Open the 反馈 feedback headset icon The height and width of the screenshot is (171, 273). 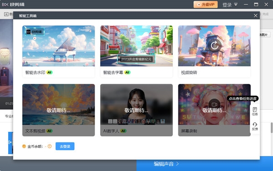click(x=255, y=126)
